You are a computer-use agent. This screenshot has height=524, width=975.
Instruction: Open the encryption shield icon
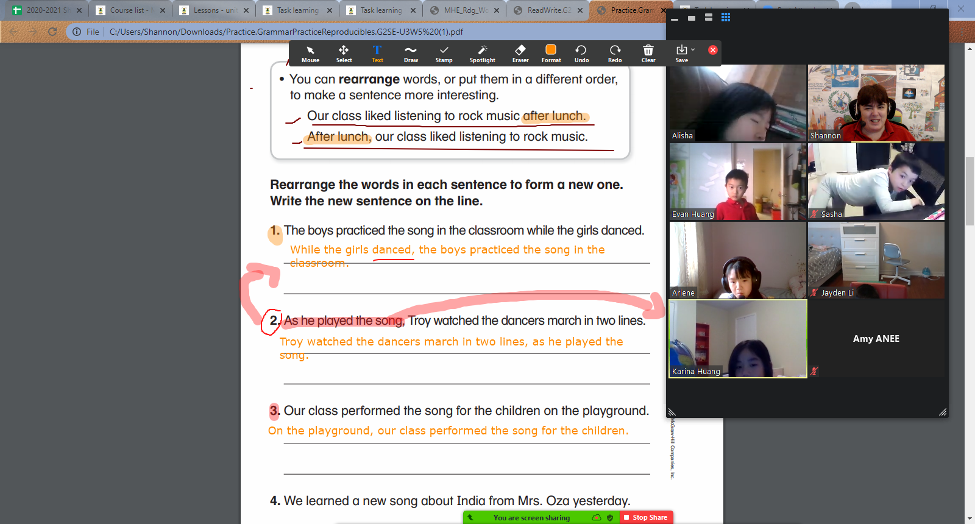[610, 517]
